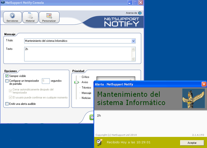Click the segundos label

tap(56, 81)
